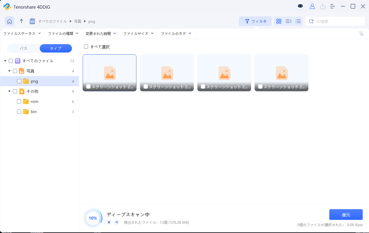Open the ファイルサイズ filter dropdown

[x=139, y=33]
